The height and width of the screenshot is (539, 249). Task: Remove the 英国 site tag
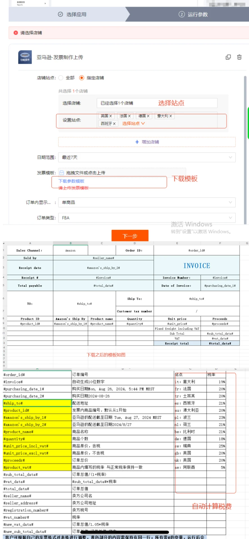(111, 116)
